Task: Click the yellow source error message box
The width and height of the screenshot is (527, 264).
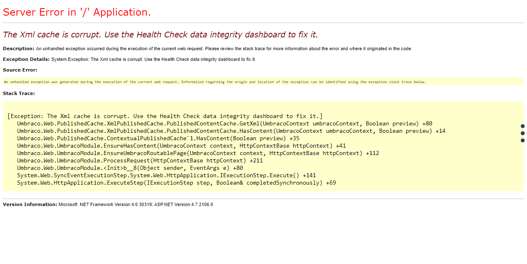Action: point(214,82)
